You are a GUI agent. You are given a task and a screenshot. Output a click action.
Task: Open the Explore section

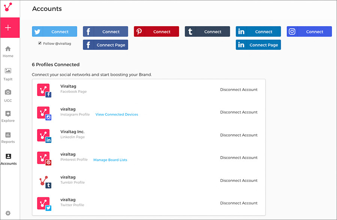point(8,117)
